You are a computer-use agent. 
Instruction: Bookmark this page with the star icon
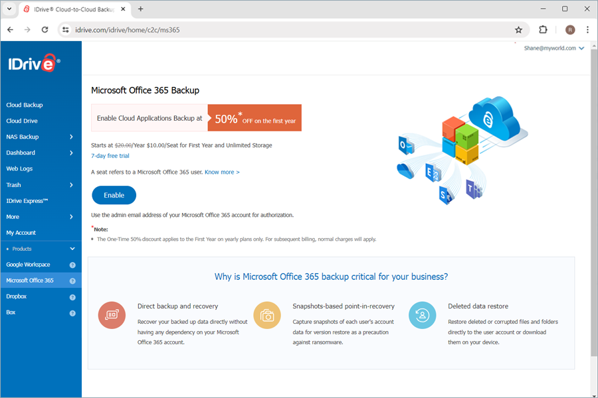click(518, 30)
